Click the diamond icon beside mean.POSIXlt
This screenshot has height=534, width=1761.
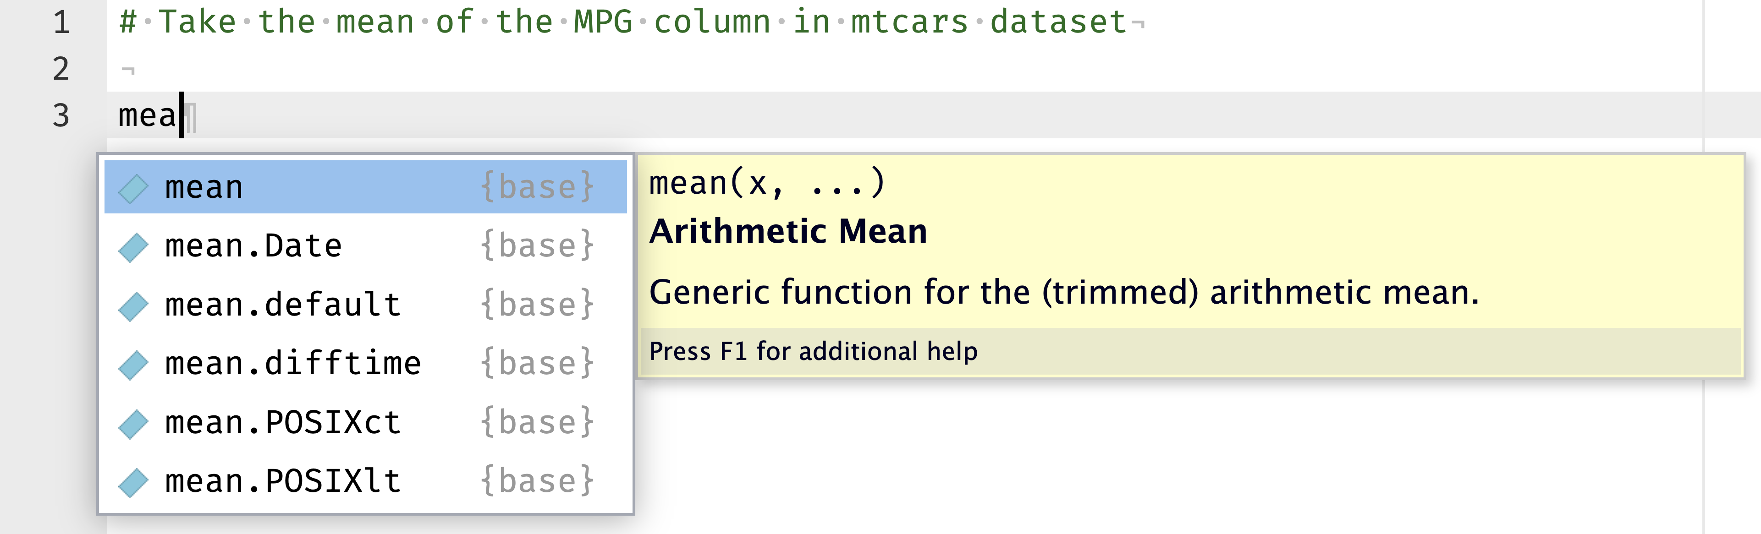click(132, 482)
